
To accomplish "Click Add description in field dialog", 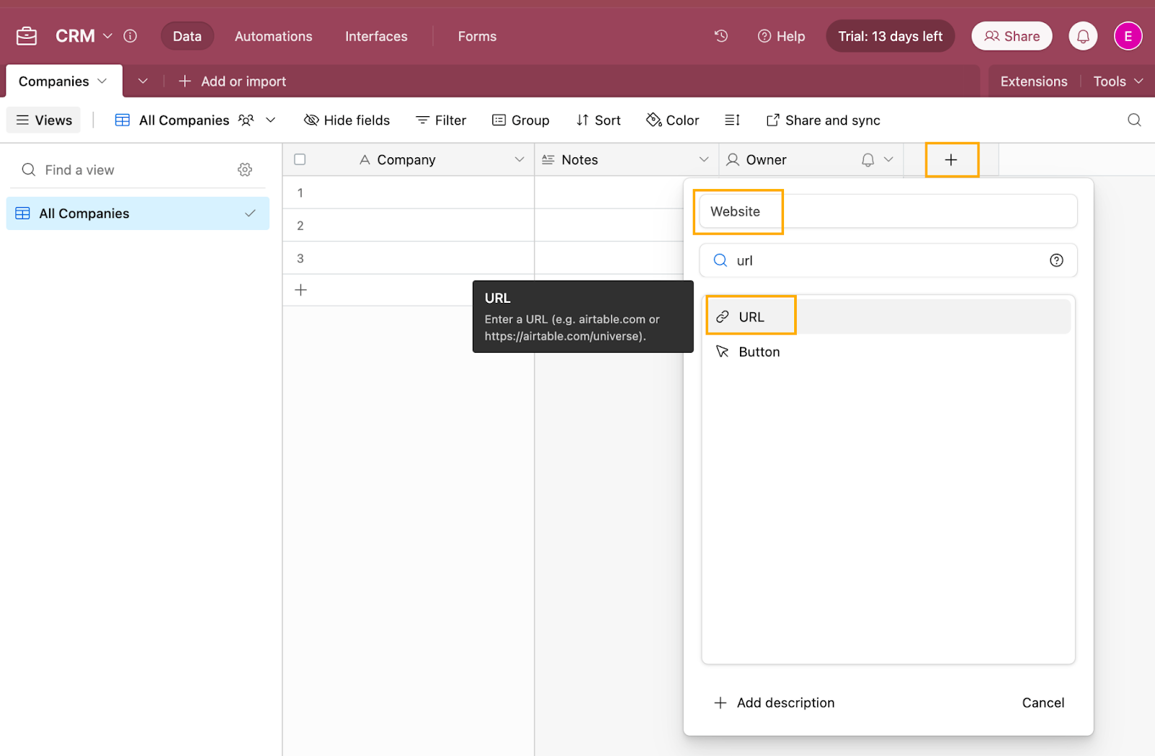I will pyautogui.click(x=774, y=703).
